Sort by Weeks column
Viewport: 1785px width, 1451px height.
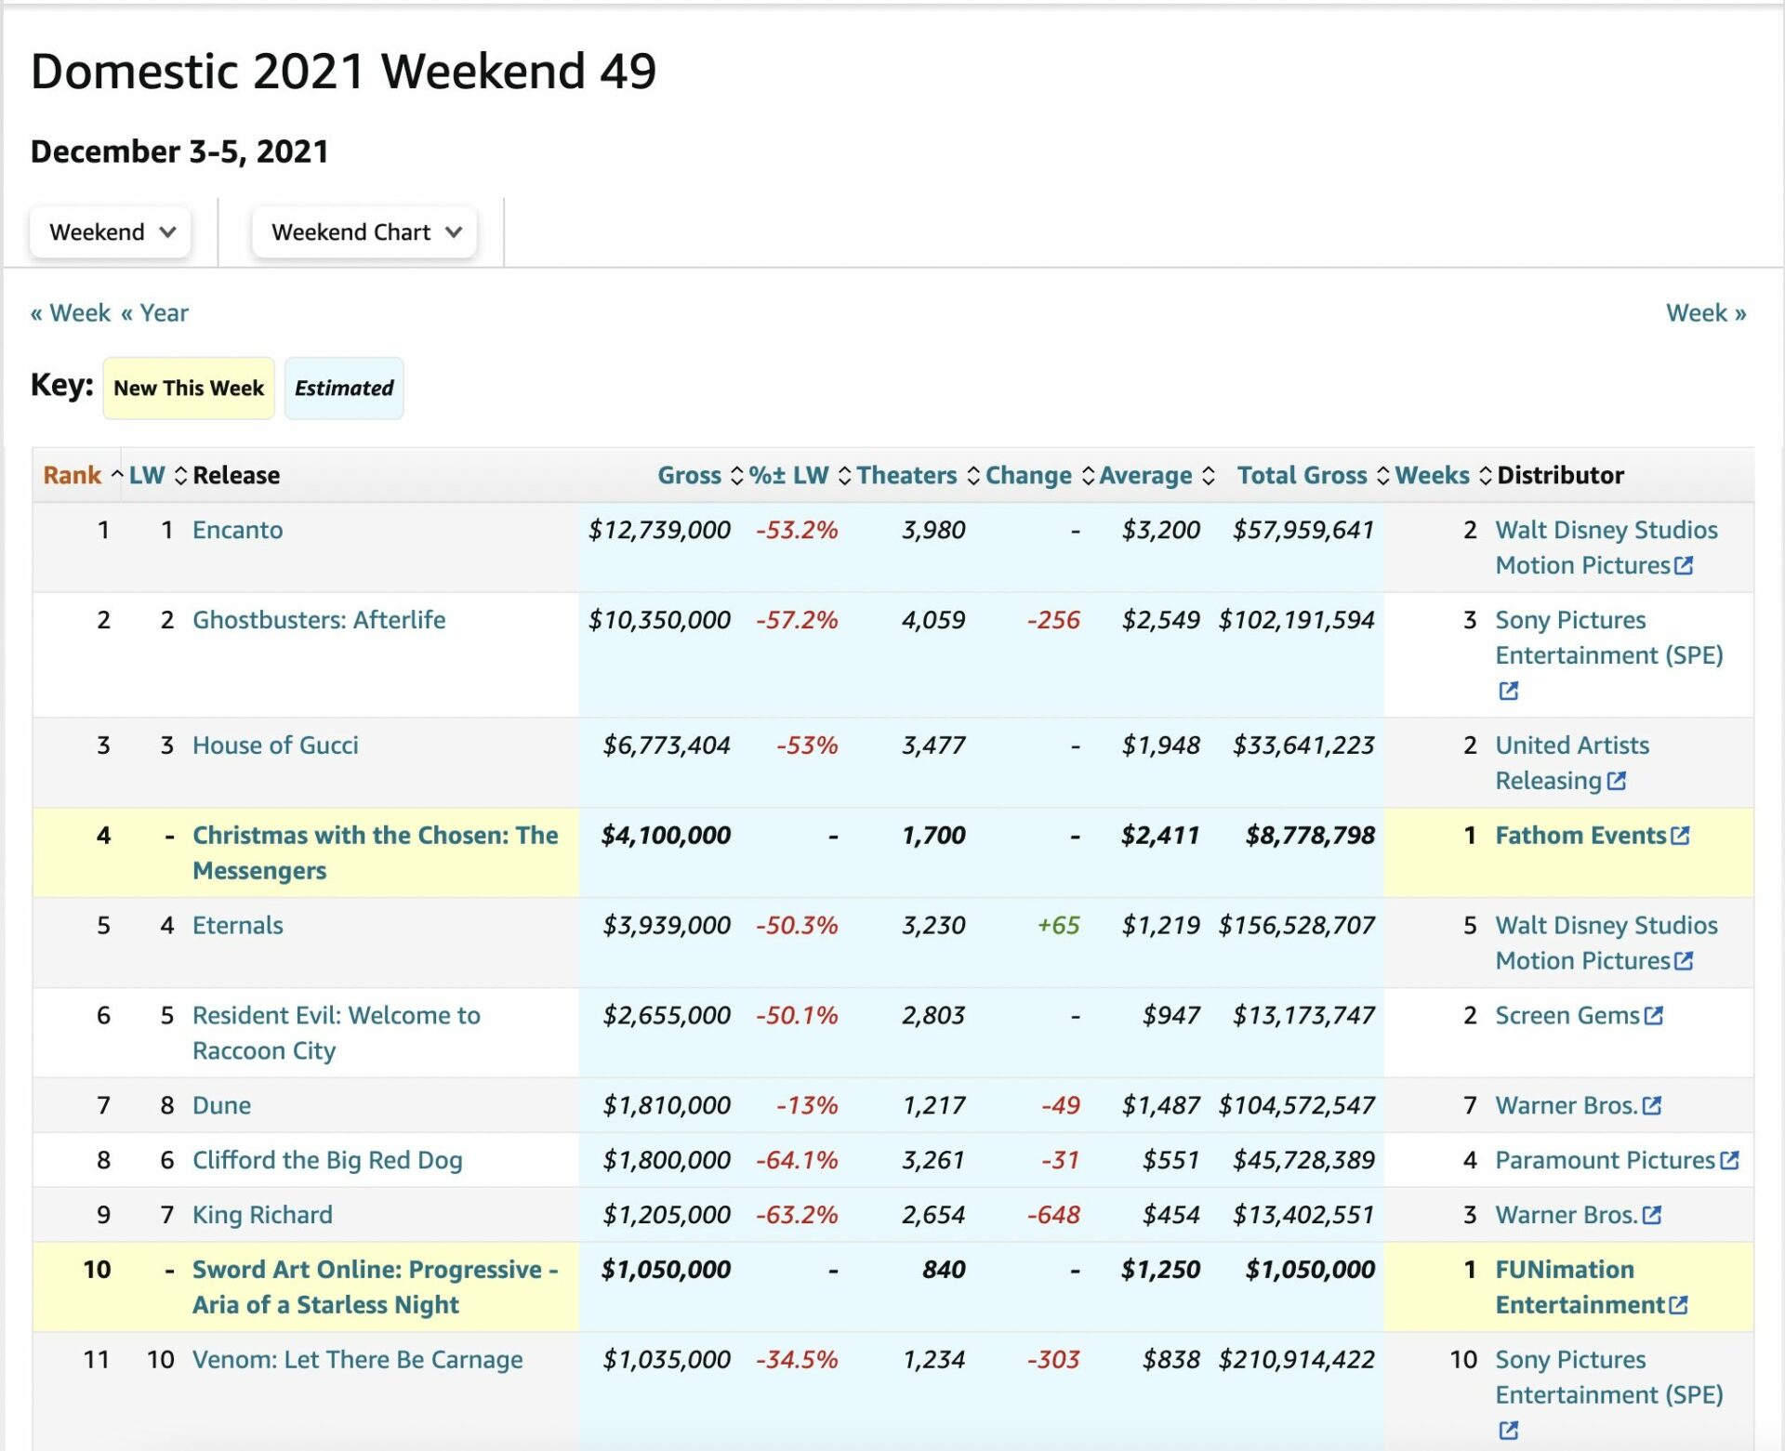(x=1443, y=475)
